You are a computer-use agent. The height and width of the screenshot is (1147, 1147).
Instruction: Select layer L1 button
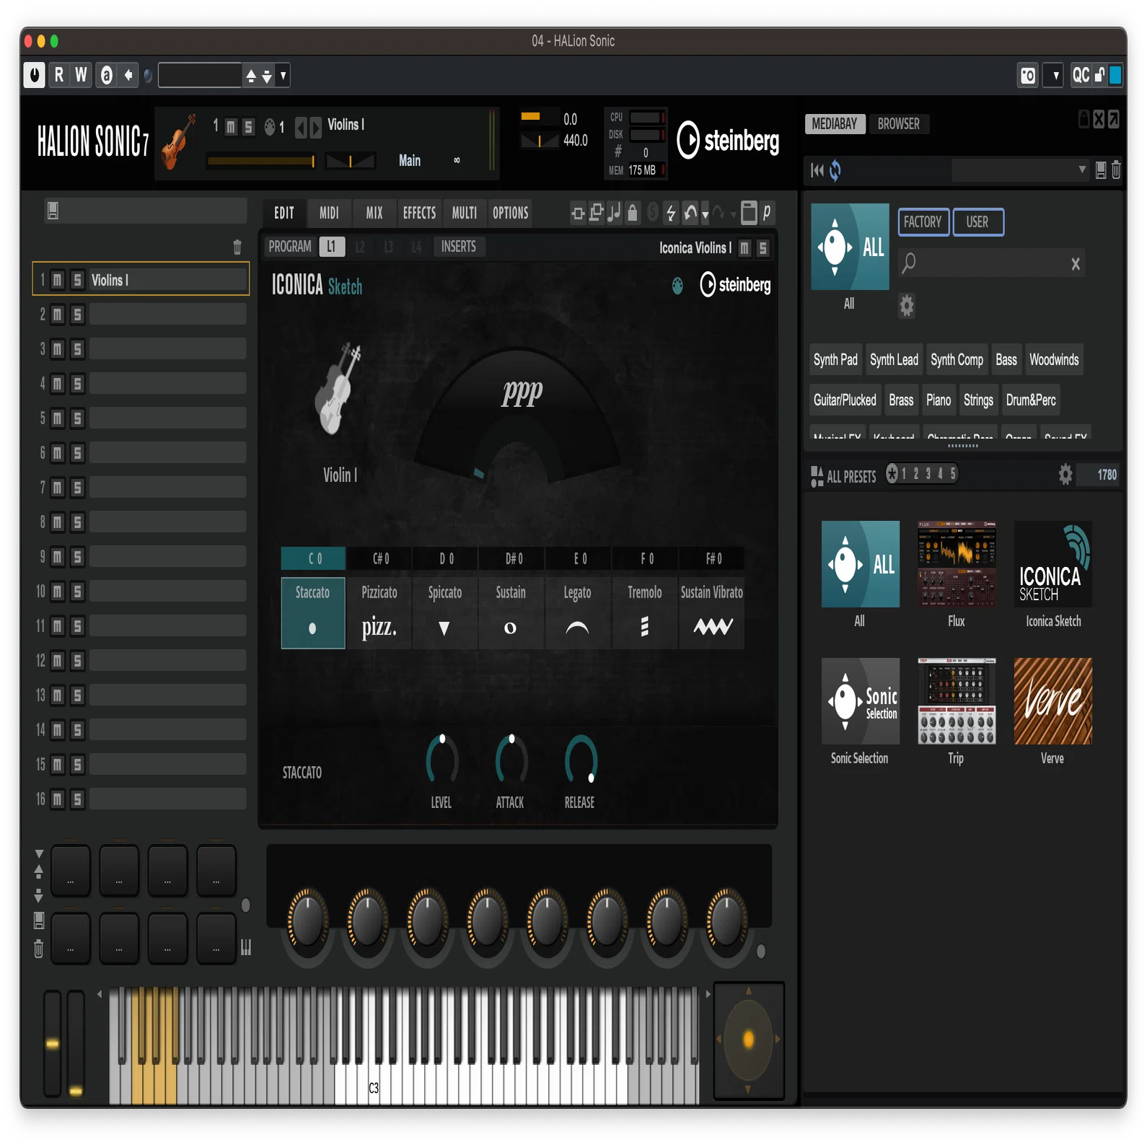[x=331, y=247]
